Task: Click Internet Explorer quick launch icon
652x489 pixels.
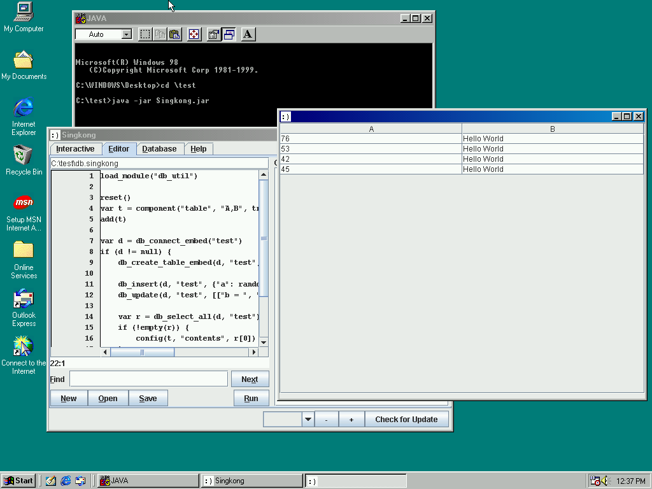Action: (66, 481)
